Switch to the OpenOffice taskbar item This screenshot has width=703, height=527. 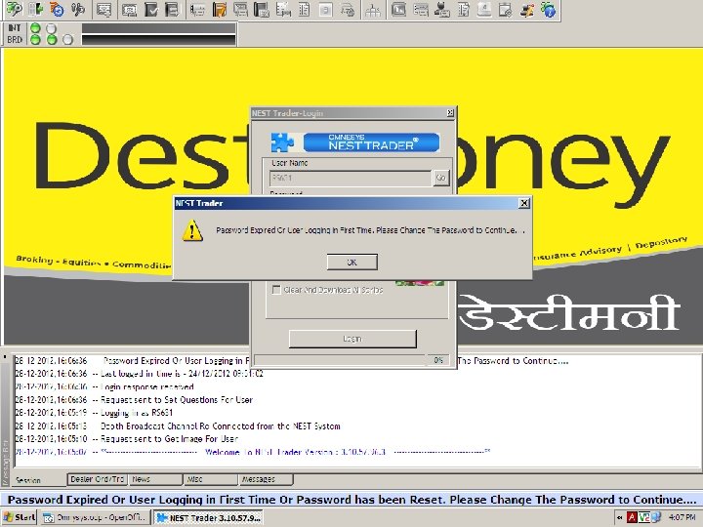[x=95, y=517]
